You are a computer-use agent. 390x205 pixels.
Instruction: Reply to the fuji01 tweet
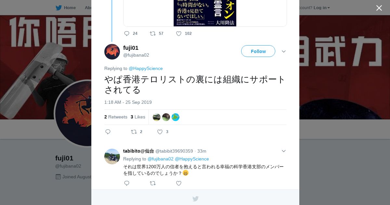coord(108,132)
